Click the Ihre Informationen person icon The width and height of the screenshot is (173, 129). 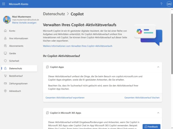[5, 38]
